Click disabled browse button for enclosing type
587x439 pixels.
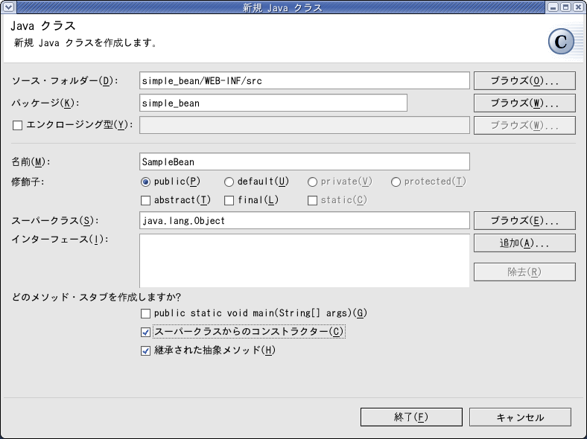click(524, 125)
